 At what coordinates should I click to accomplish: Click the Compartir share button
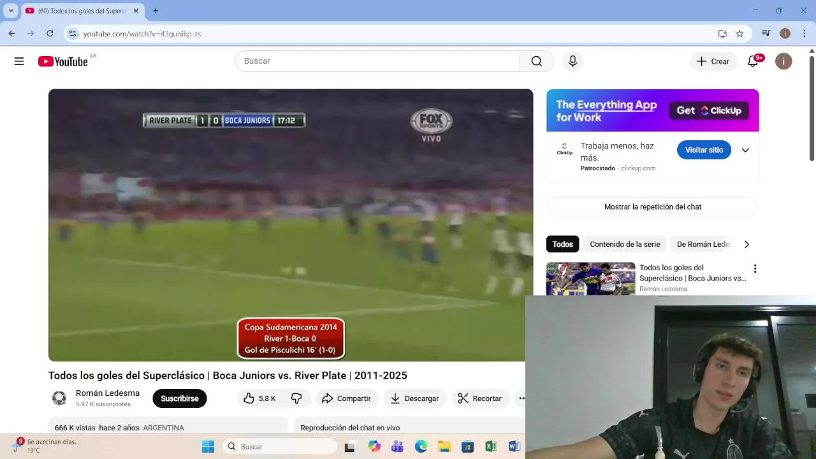coord(346,398)
